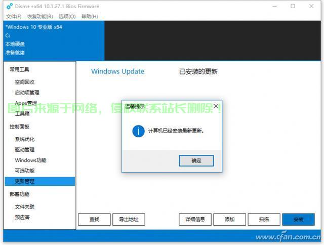Open Appx管理 in the sidebar
The width and height of the screenshot is (324, 245).
point(26,103)
